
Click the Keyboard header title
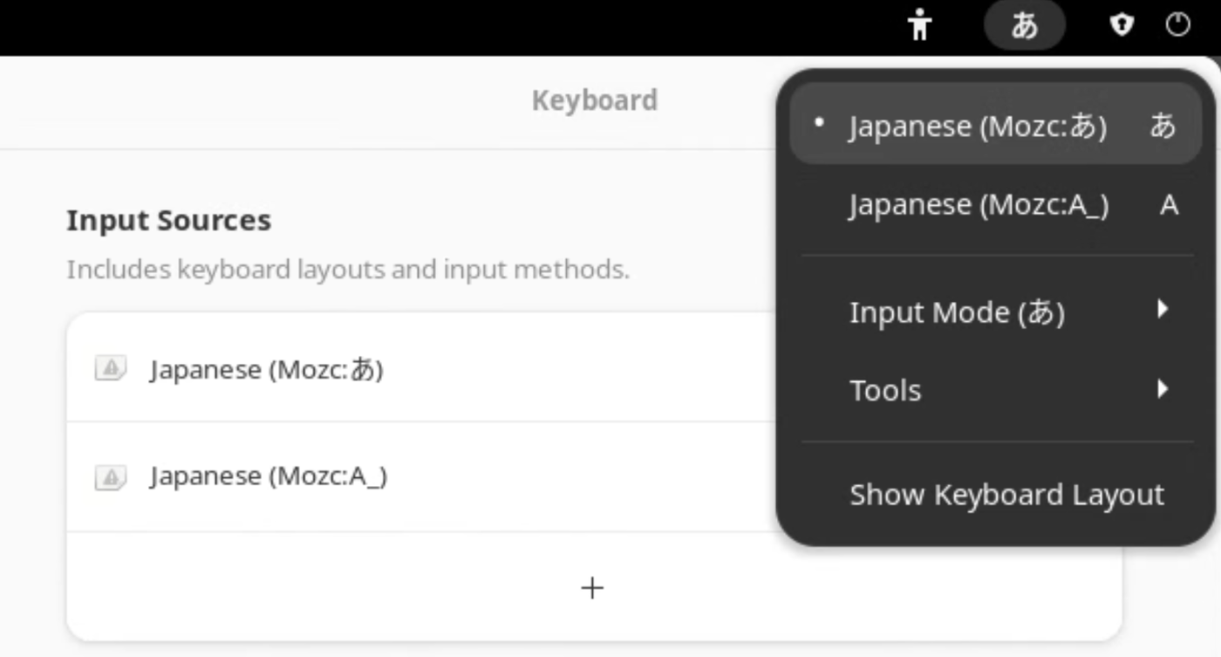595,100
